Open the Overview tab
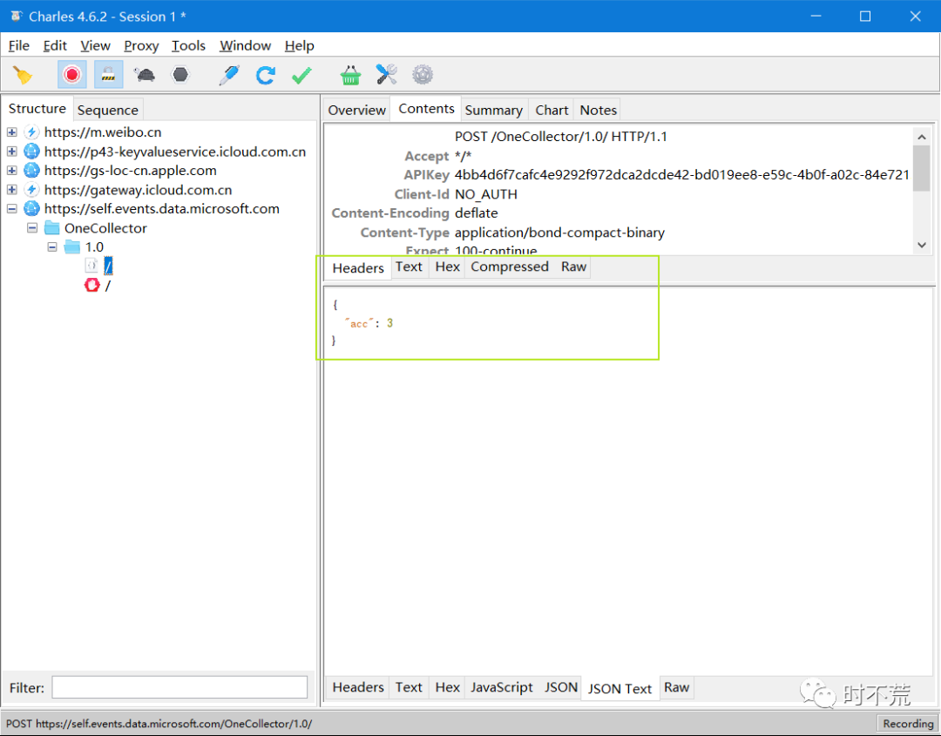Viewport: 941px width, 736px height. pyautogui.click(x=356, y=110)
